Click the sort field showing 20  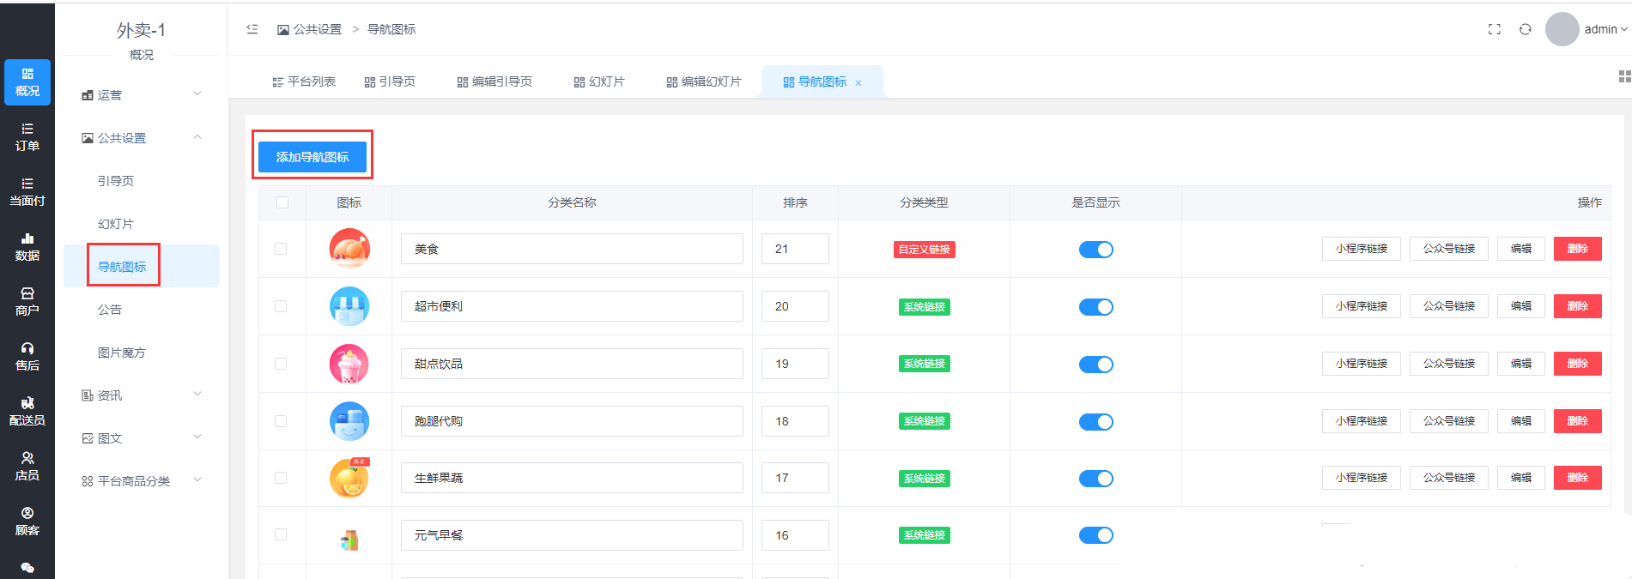click(795, 306)
